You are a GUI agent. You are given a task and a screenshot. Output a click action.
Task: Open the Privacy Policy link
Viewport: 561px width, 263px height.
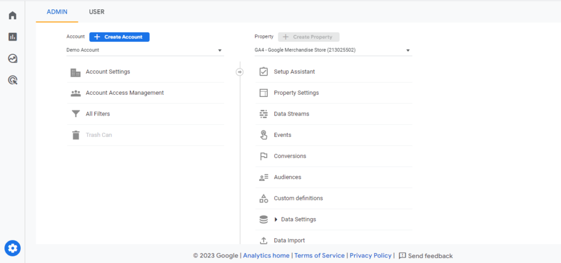click(370, 256)
